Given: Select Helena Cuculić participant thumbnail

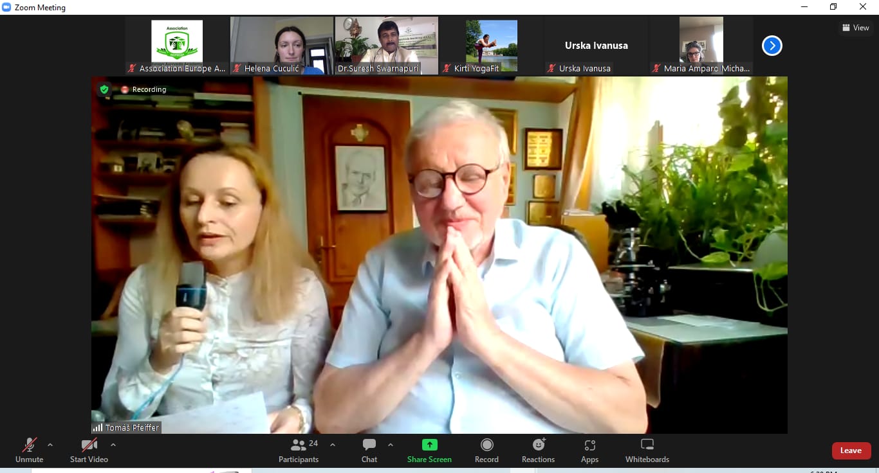Looking at the screenshot, I should 281,46.
